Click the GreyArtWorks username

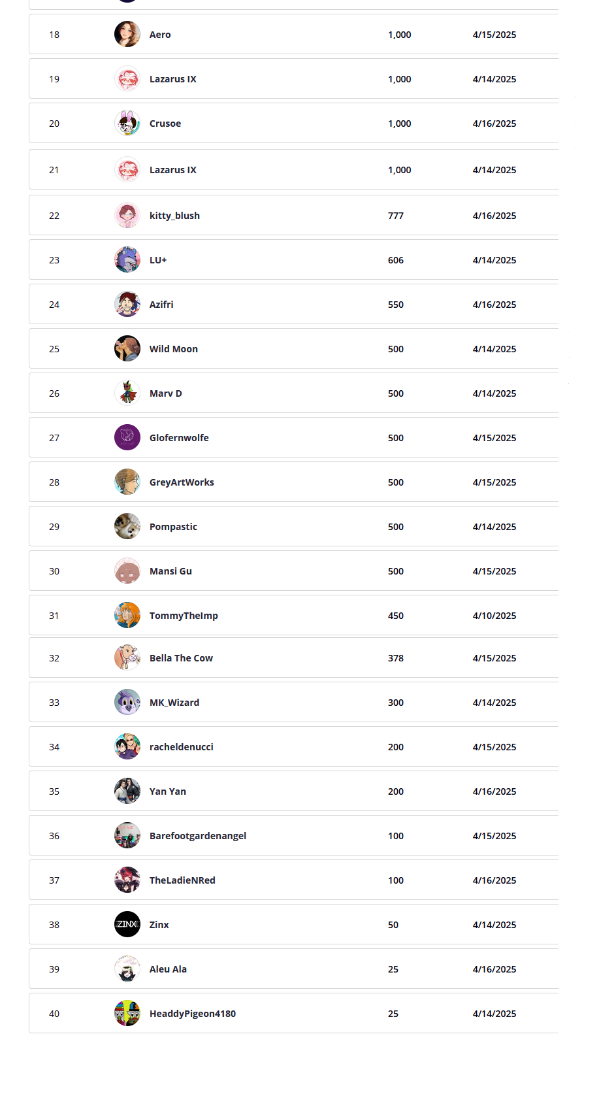[x=182, y=482]
